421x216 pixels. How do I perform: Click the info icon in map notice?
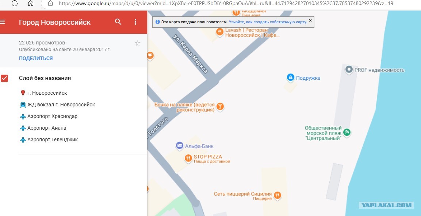158,22
